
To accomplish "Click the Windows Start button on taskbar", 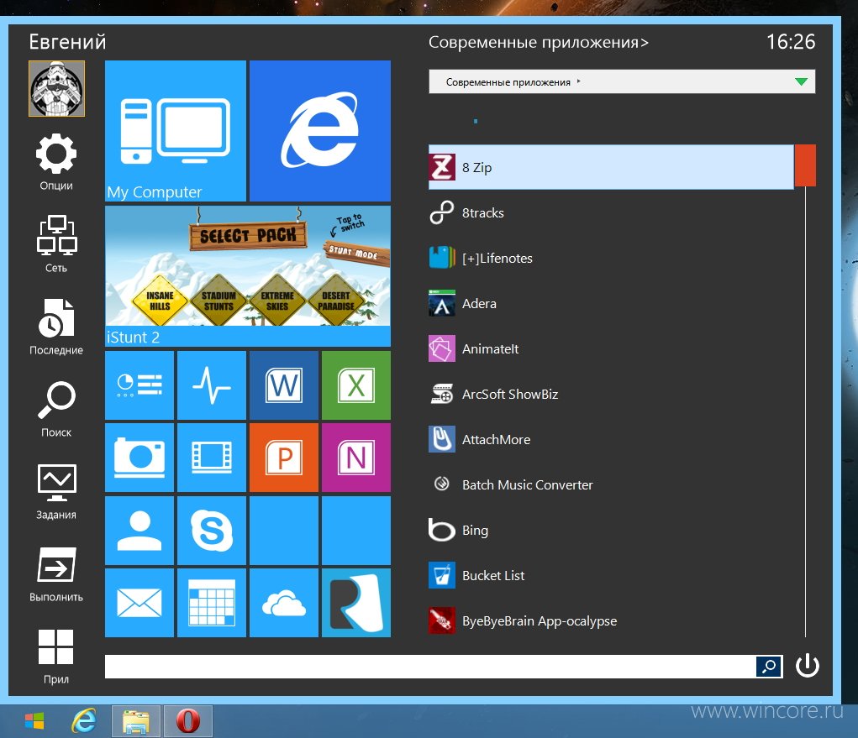I will (34, 721).
